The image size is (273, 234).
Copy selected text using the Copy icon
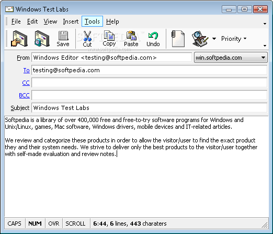(x=109, y=39)
